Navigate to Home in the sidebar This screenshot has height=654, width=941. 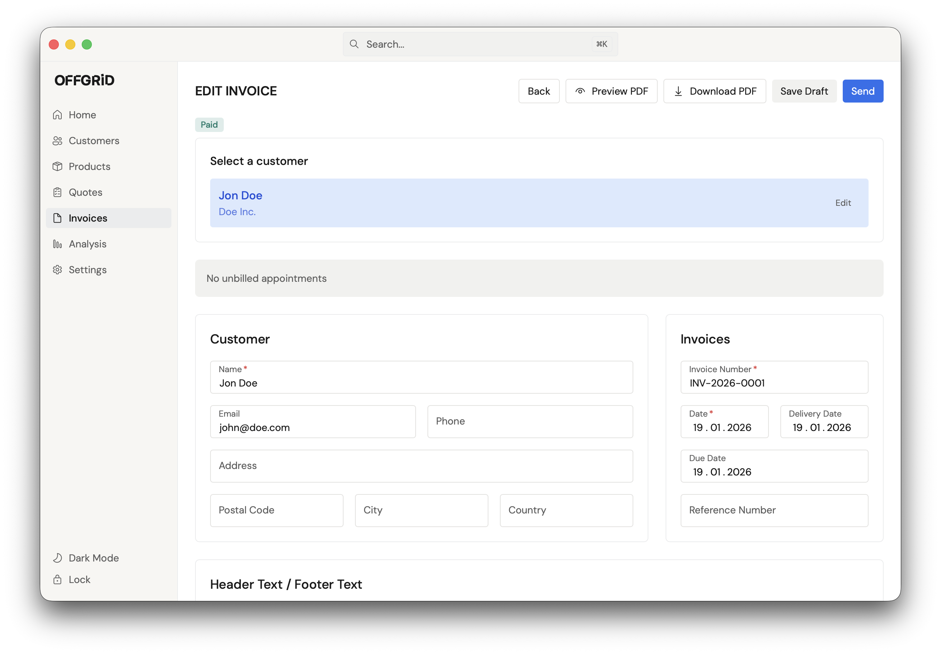pos(82,115)
